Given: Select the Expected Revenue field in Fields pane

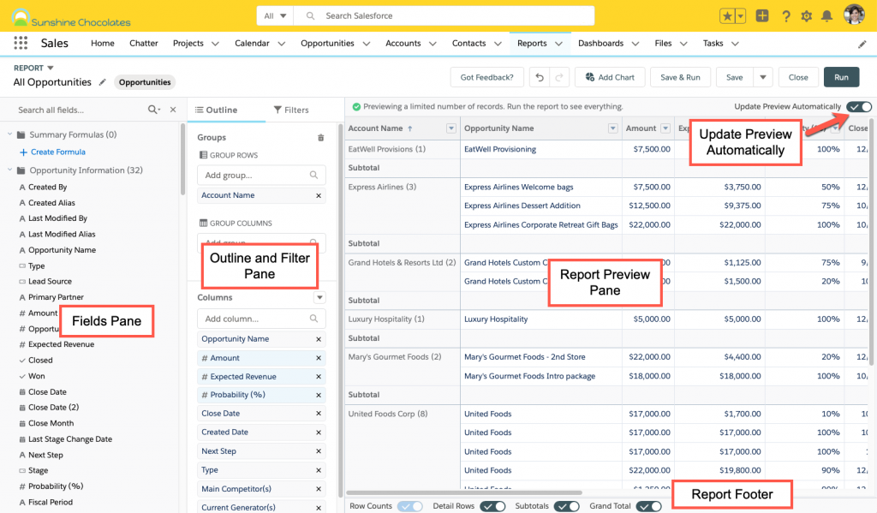Looking at the screenshot, I should point(62,344).
